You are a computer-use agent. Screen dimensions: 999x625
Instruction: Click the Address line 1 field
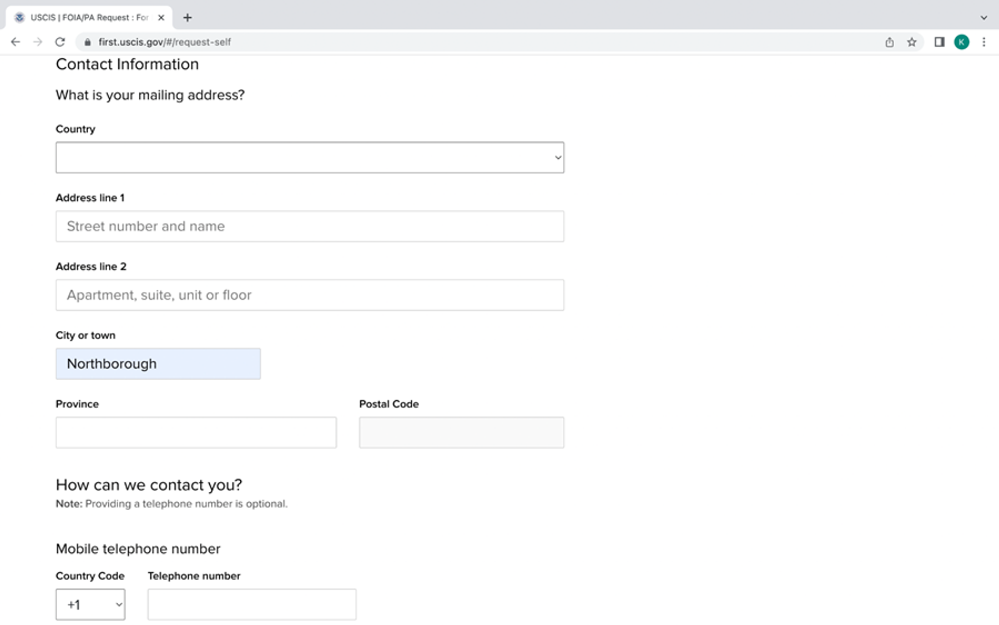[x=310, y=226]
